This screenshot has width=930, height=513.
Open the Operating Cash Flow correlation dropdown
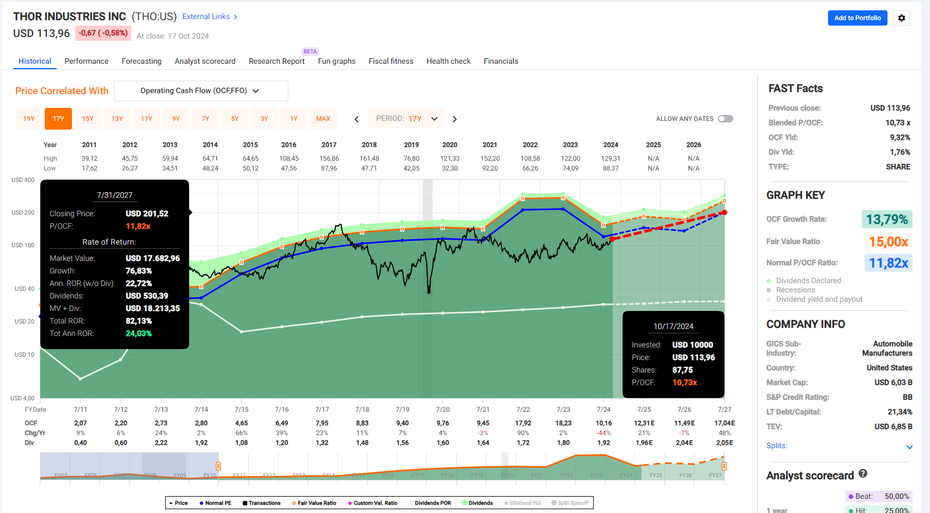pos(201,91)
